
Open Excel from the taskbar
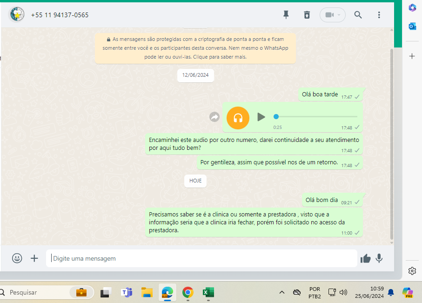click(208, 292)
